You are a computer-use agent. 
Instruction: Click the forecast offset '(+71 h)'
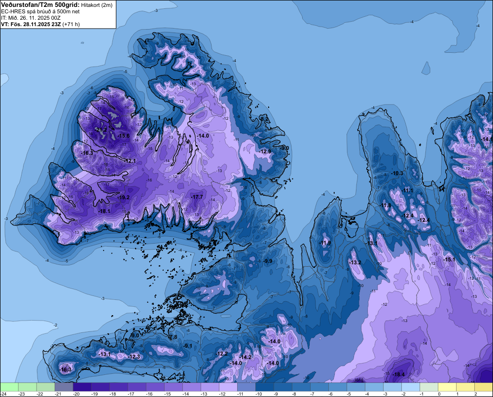pyautogui.click(x=71, y=24)
